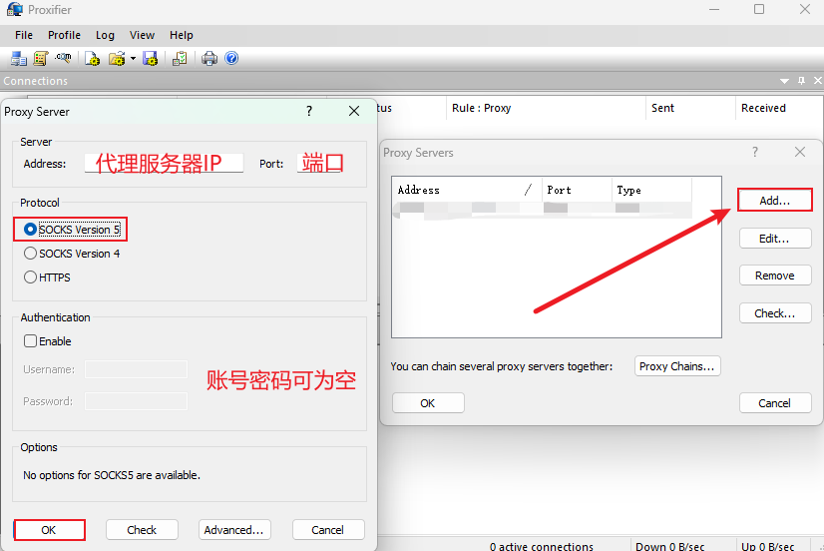This screenshot has width=824, height=551.
Task: Open Proxy Chains button
Action: click(x=677, y=366)
